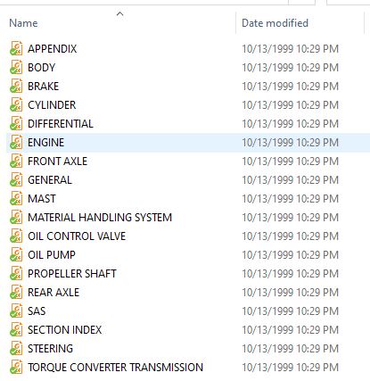Click the date modified value for STEERING

(x=291, y=349)
